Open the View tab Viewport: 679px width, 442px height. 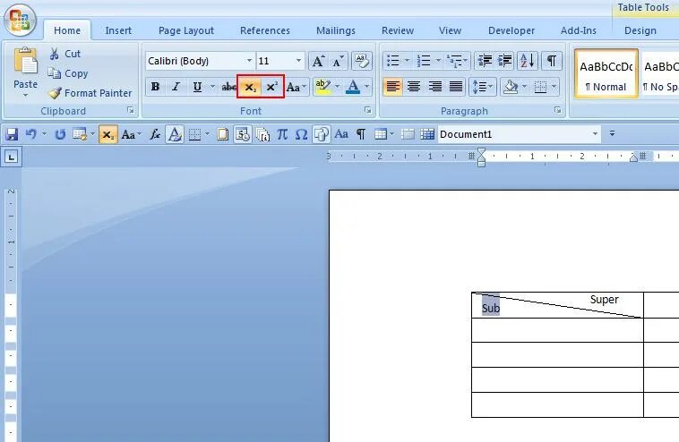[x=450, y=30]
